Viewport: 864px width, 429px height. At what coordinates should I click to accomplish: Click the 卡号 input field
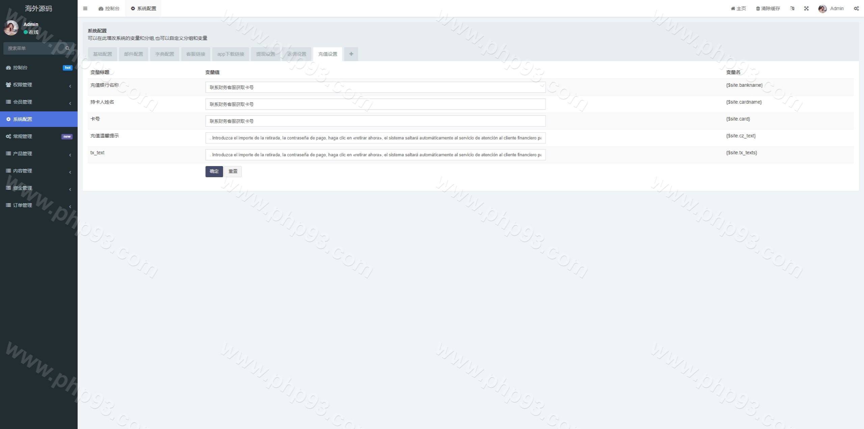click(x=375, y=121)
